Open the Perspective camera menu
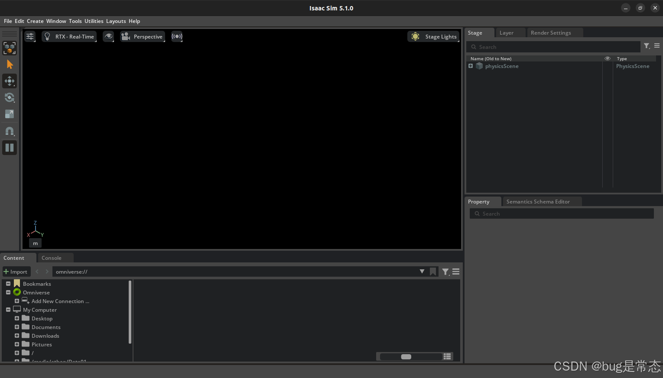 [x=143, y=36]
